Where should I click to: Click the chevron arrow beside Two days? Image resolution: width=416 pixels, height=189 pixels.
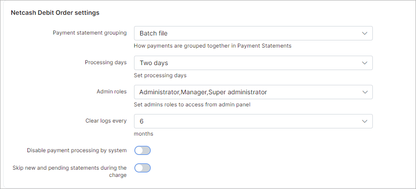pos(365,63)
